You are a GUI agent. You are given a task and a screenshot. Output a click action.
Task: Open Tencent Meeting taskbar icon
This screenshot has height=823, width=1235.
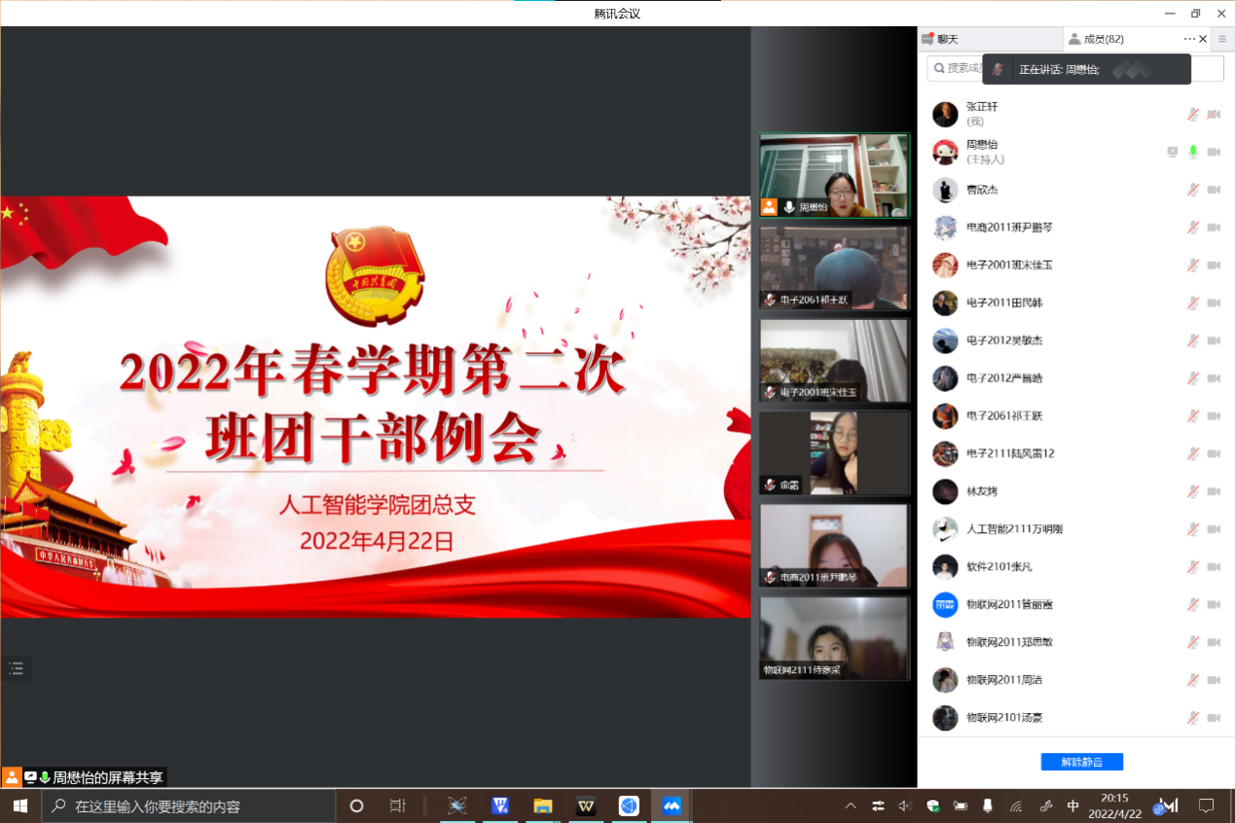[672, 805]
